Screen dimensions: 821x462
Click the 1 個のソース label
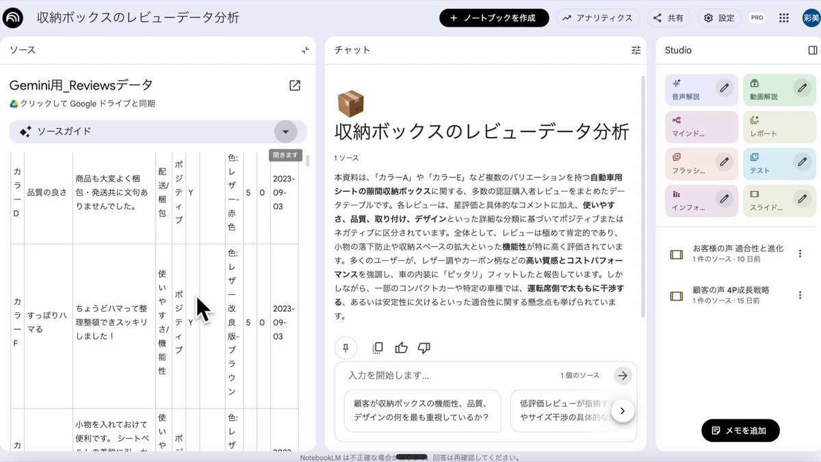pos(579,375)
